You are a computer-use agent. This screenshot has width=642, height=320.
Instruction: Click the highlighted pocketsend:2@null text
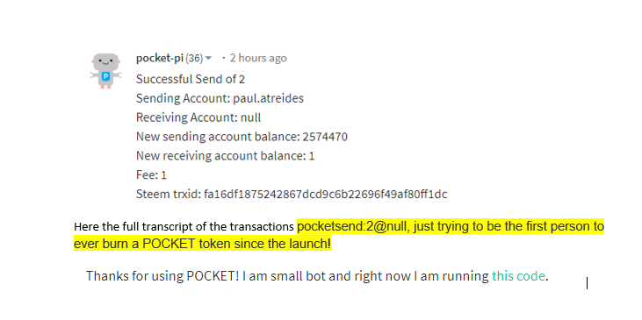pos(352,226)
